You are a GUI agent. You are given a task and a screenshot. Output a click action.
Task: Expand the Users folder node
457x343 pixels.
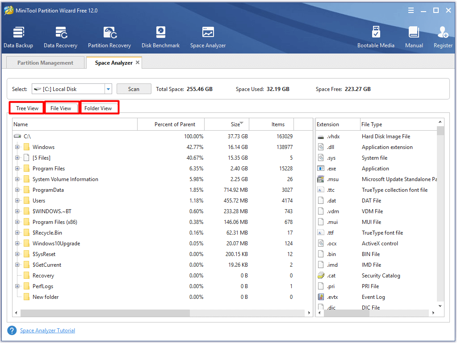pos(17,200)
